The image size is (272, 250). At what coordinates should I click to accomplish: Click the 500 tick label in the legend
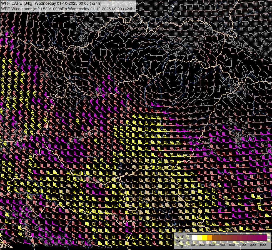212,244
